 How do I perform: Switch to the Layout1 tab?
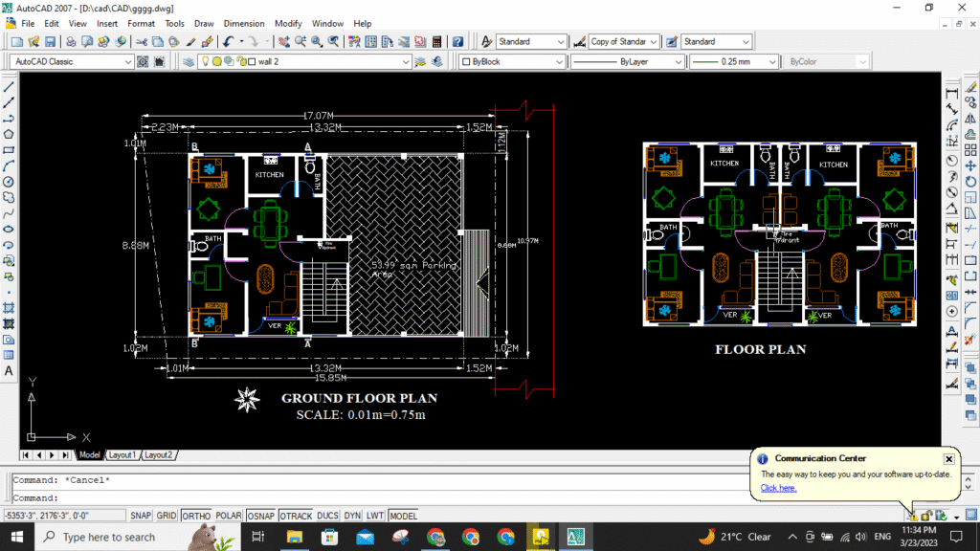click(122, 455)
